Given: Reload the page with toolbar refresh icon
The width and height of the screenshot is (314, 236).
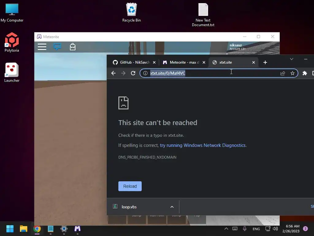Looking at the screenshot, I should point(133,73).
